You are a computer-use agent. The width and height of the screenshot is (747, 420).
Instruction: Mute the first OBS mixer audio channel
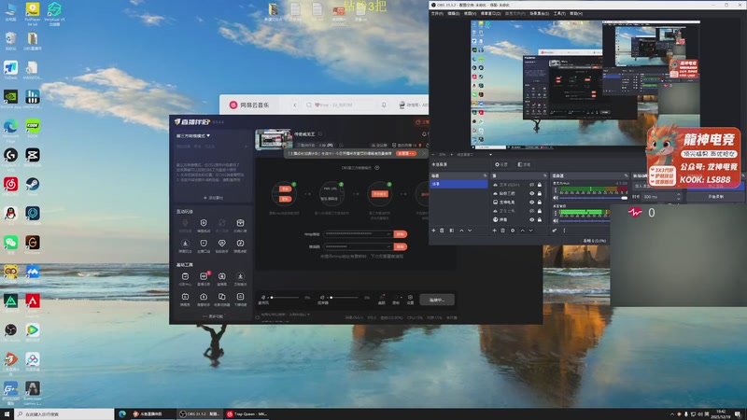tap(556, 198)
